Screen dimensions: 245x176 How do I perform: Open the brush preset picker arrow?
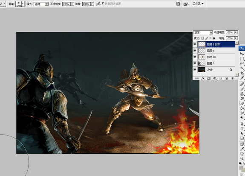tap(23, 4)
